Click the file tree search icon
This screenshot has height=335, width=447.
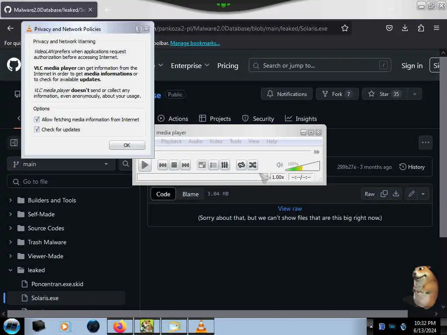click(x=125, y=164)
